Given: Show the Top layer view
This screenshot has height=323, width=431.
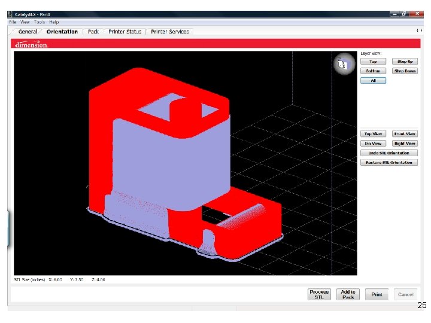Looking at the screenshot, I should pyautogui.click(x=373, y=62).
